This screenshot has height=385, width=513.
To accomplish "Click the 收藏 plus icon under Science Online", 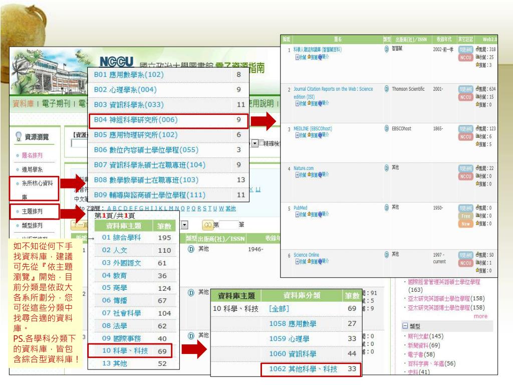I will (x=297, y=261).
